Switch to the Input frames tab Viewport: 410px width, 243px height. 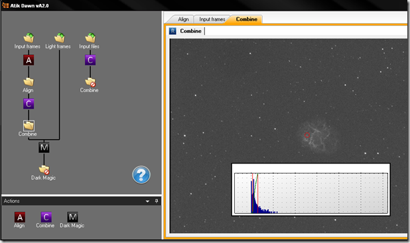(x=212, y=19)
